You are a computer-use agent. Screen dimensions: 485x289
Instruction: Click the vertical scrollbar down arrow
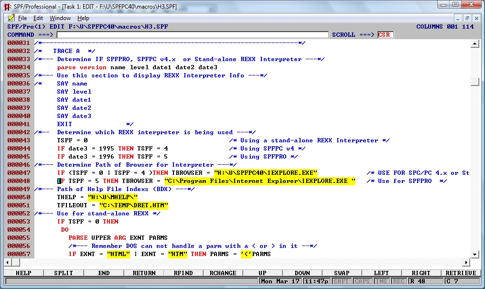coord(475,254)
